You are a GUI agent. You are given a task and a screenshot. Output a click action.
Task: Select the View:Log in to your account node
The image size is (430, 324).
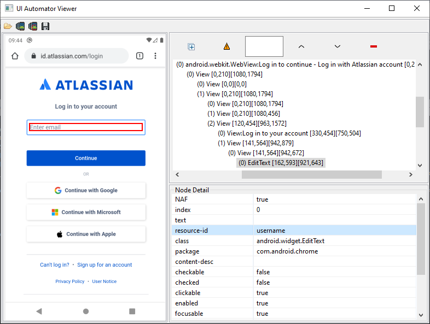coord(289,133)
